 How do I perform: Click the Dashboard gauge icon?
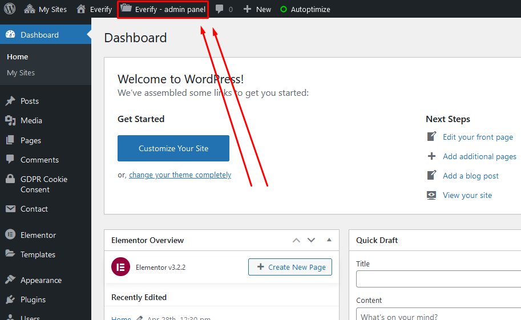(x=10, y=34)
